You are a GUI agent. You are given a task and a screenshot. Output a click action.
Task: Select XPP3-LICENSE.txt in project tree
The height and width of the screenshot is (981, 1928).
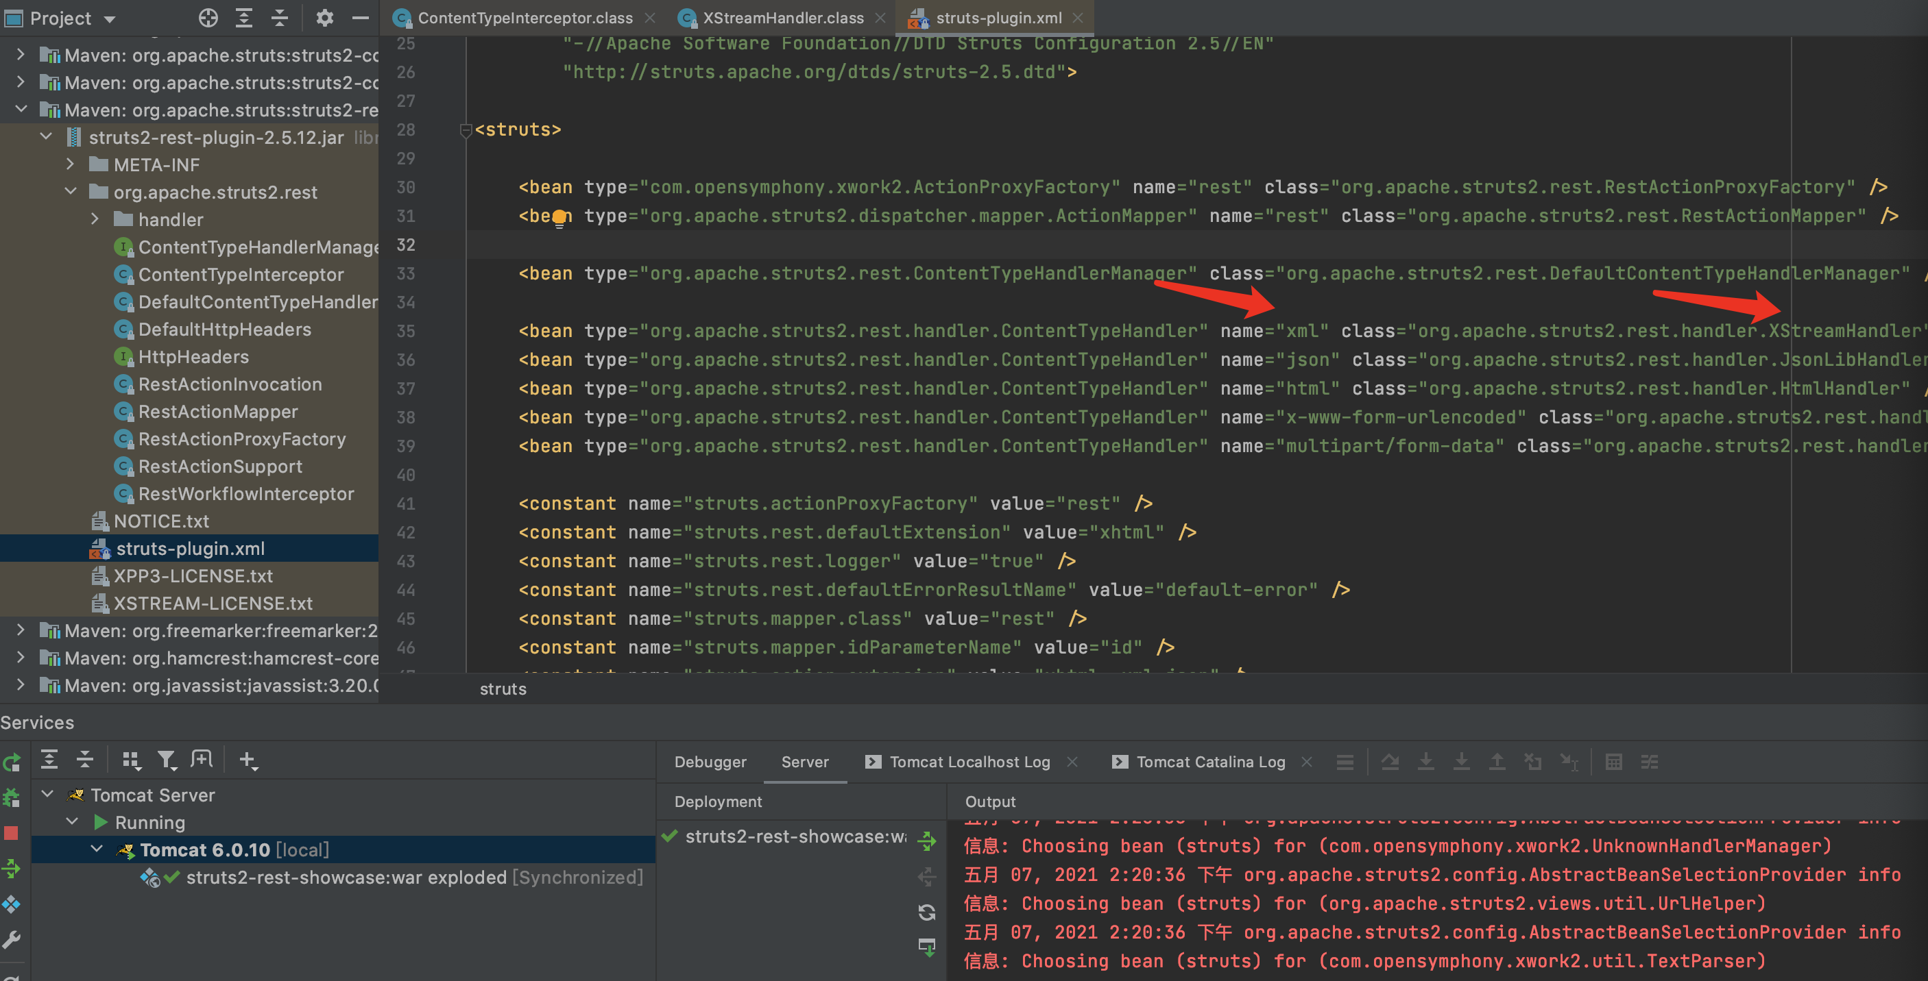pyautogui.click(x=193, y=575)
